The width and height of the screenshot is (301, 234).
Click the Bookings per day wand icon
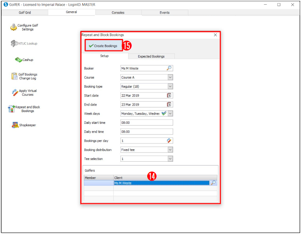pos(169,140)
